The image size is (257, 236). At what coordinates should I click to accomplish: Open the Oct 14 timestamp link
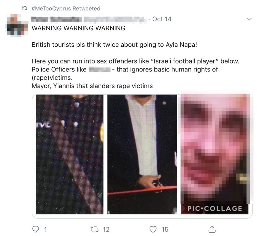[162, 19]
